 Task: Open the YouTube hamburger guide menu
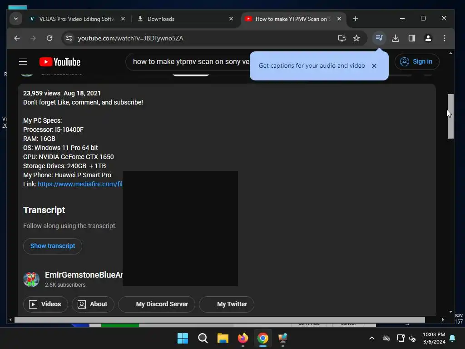pos(23,62)
